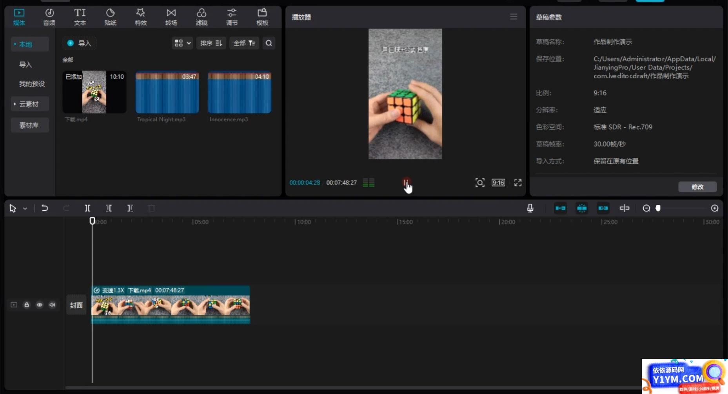Hide the main video track with eye icon
The height and width of the screenshot is (394, 728).
[x=40, y=305]
